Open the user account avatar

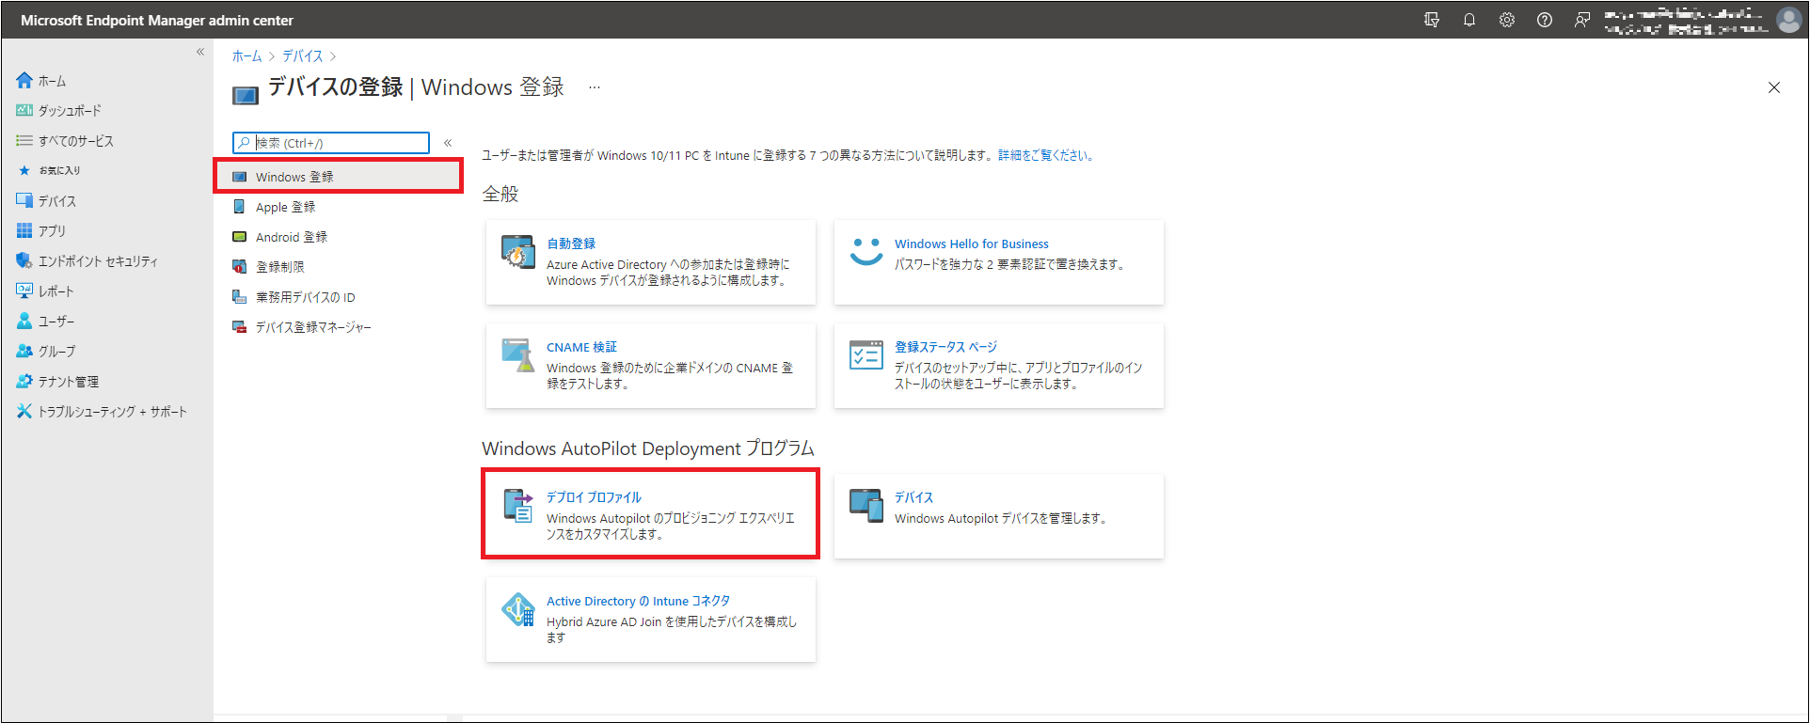click(x=1788, y=20)
